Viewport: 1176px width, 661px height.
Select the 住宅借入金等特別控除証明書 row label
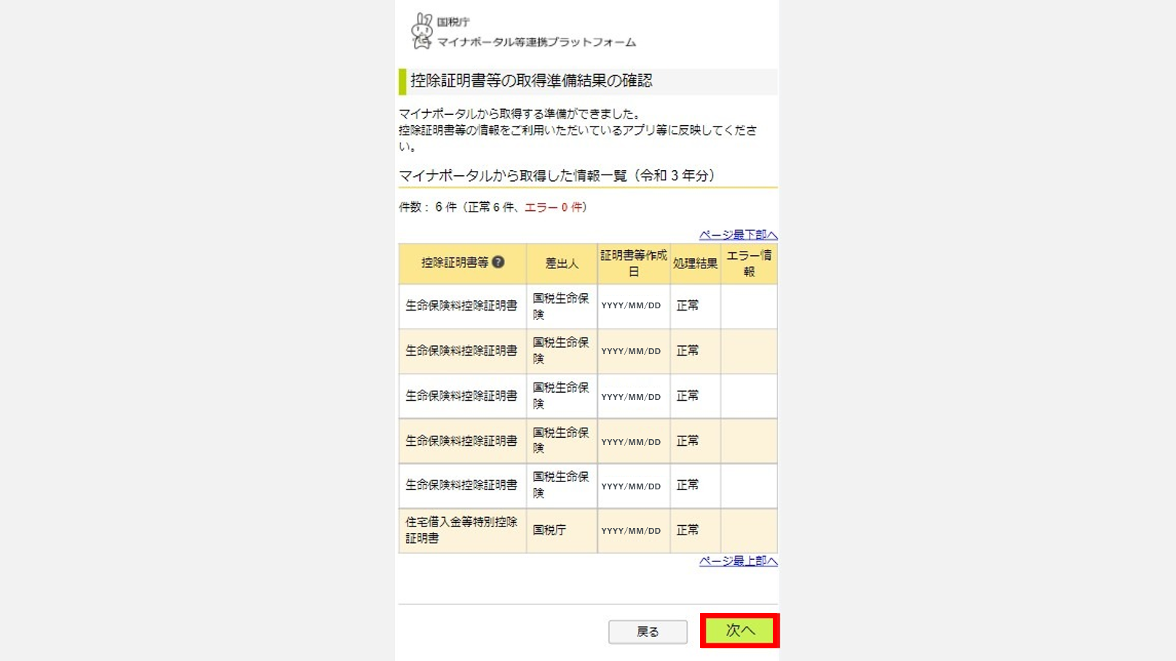[461, 530]
